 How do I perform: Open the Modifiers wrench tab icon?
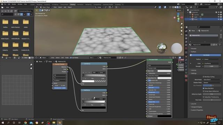[186, 60]
